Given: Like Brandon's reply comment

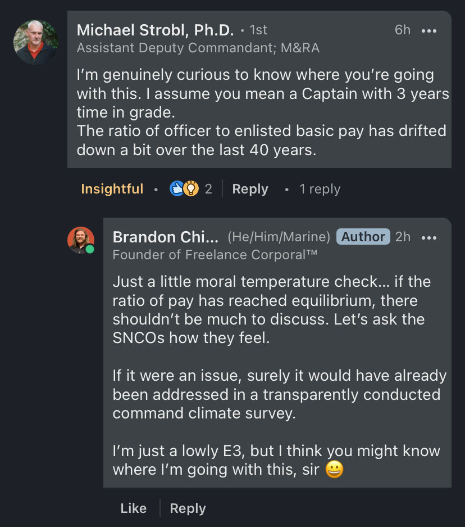Looking at the screenshot, I should pyautogui.click(x=133, y=508).
